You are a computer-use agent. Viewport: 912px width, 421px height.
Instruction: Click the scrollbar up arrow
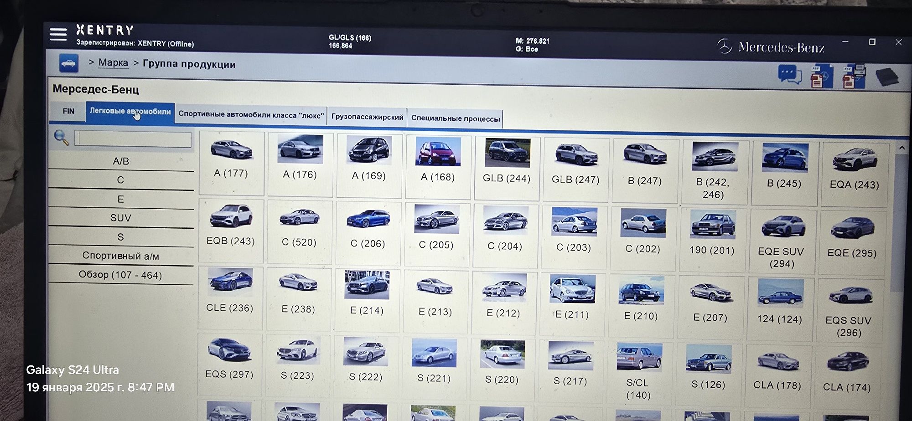click(902, 148)
